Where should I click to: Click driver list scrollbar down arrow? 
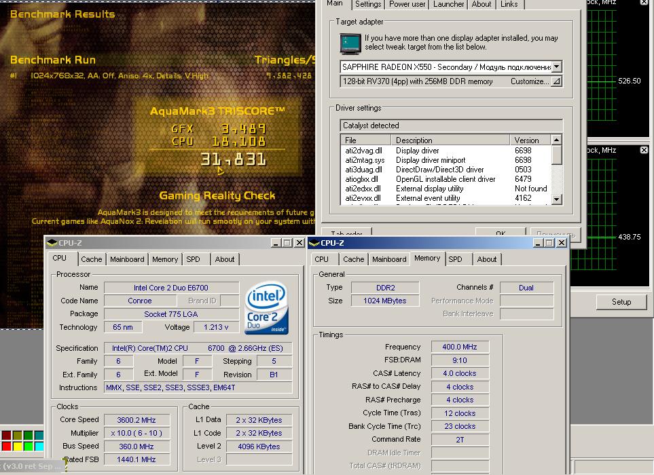point(556,199)
